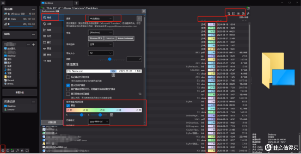Click the new group button in the sidebar
This screenshot has width=301, height=154.
pos(20,92)
